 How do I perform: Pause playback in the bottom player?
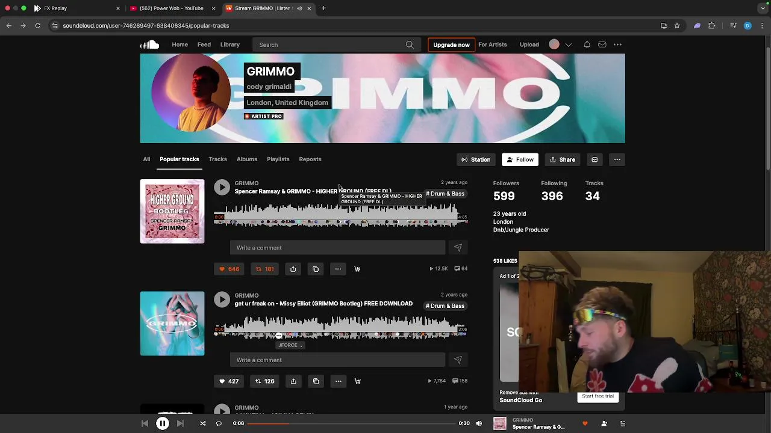pos(163,423)
